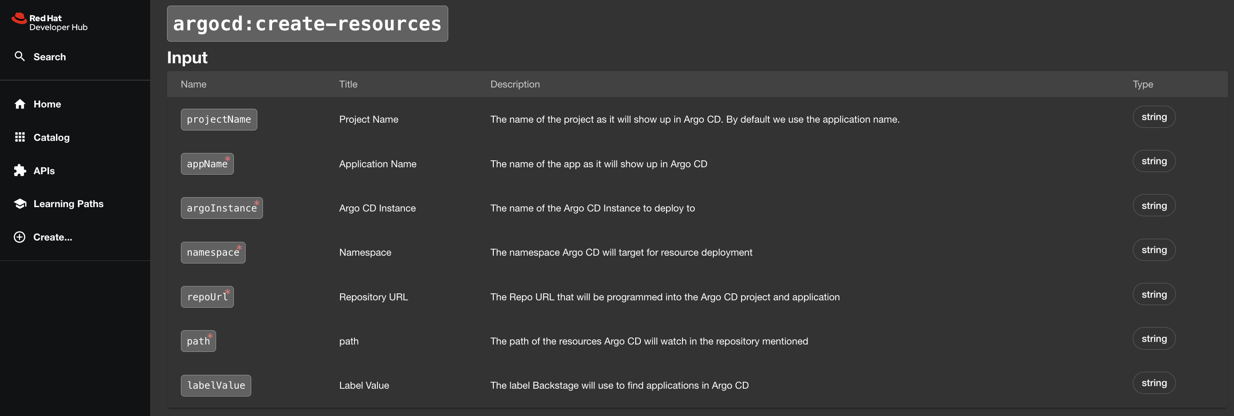Viewport: 1234px width, 416px height.
Task: Click the argocd:create-resources action heading
Action: pos(307,24)
